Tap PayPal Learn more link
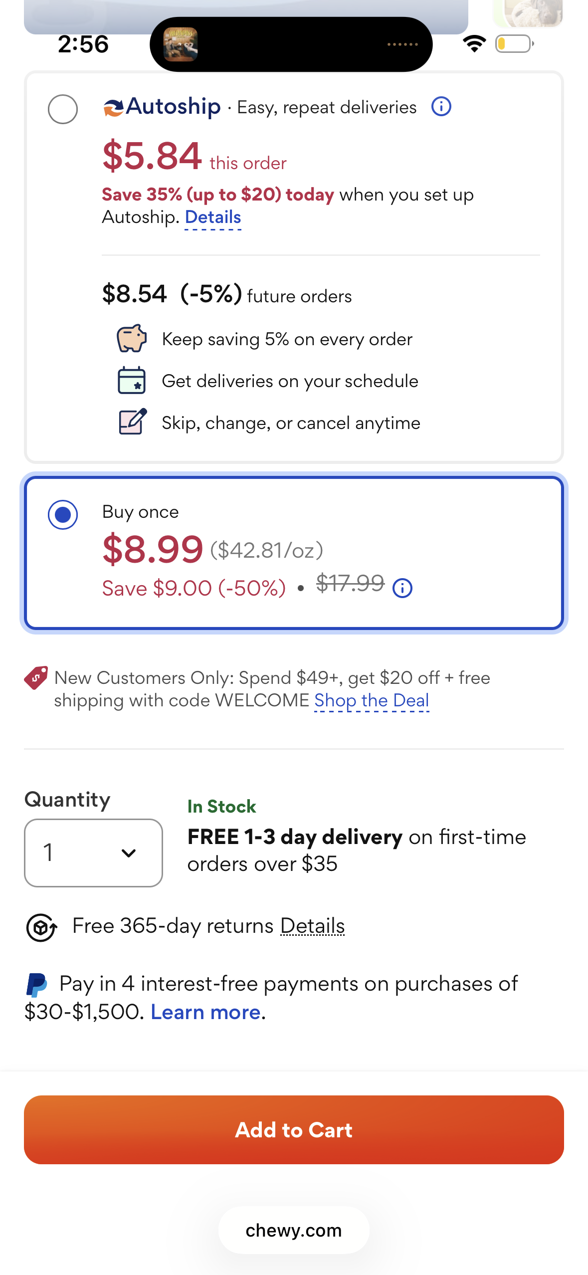The image size is (588, 1275). tap(205, 1013)
